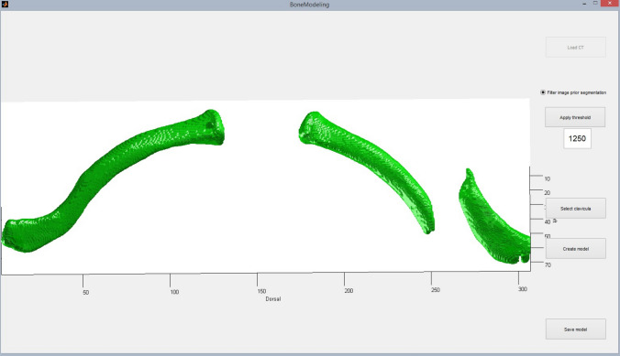Click the greyed-out Load CT button

coord(576,48)
